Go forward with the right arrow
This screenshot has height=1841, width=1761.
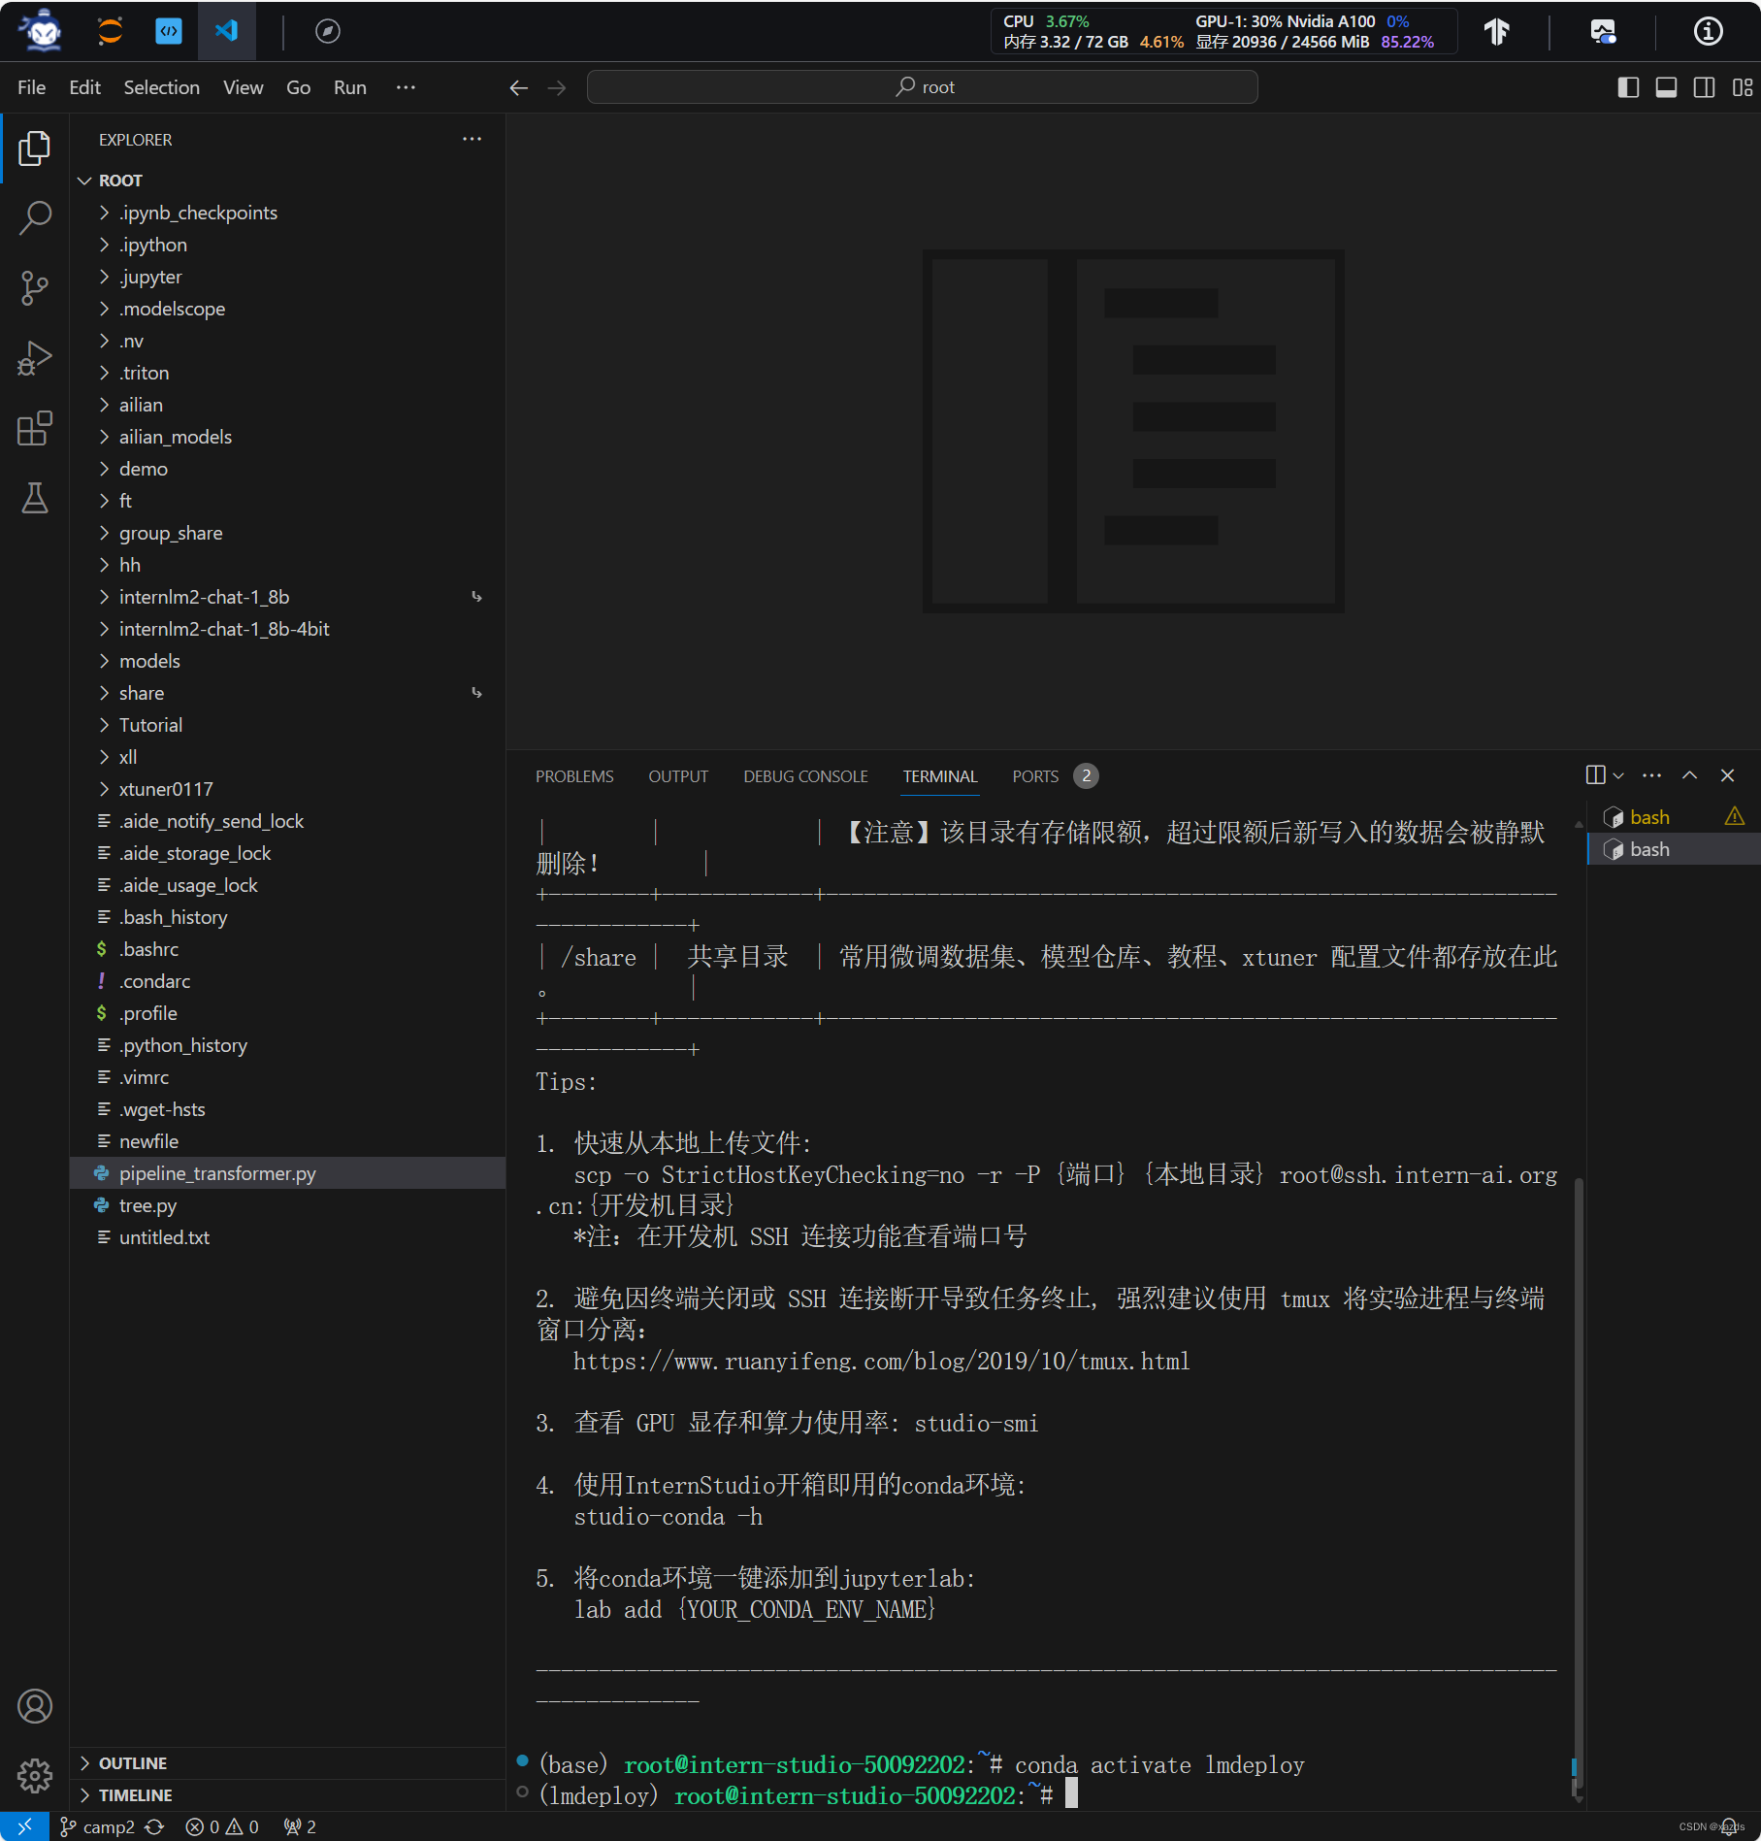pos(557,87)
